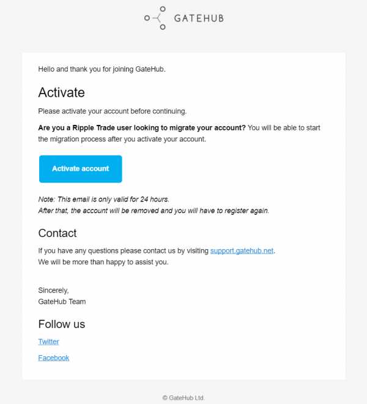Click the bold Ripple Trade migration question
Viewport: 367px width, 404px height.
tap(142, 128)
